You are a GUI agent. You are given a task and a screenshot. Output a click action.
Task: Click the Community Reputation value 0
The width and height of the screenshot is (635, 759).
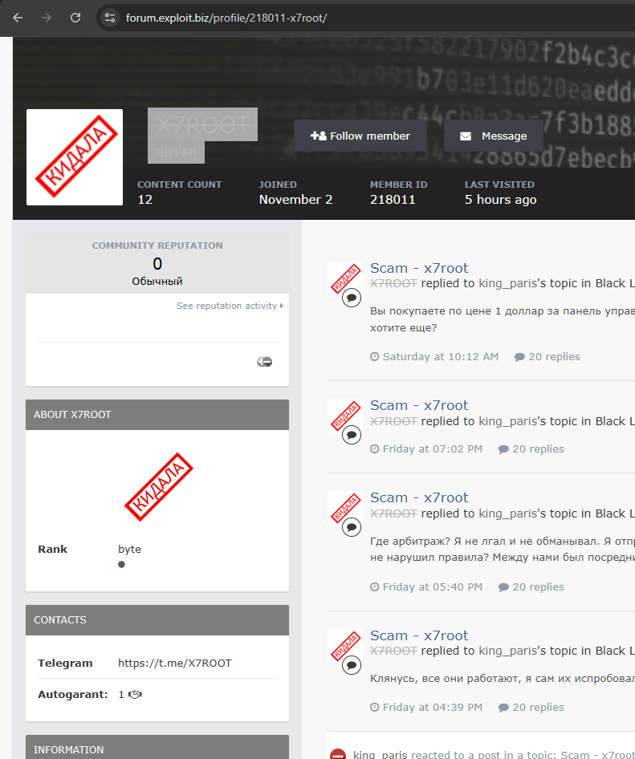pyautogui.click(x=157, y=264)
